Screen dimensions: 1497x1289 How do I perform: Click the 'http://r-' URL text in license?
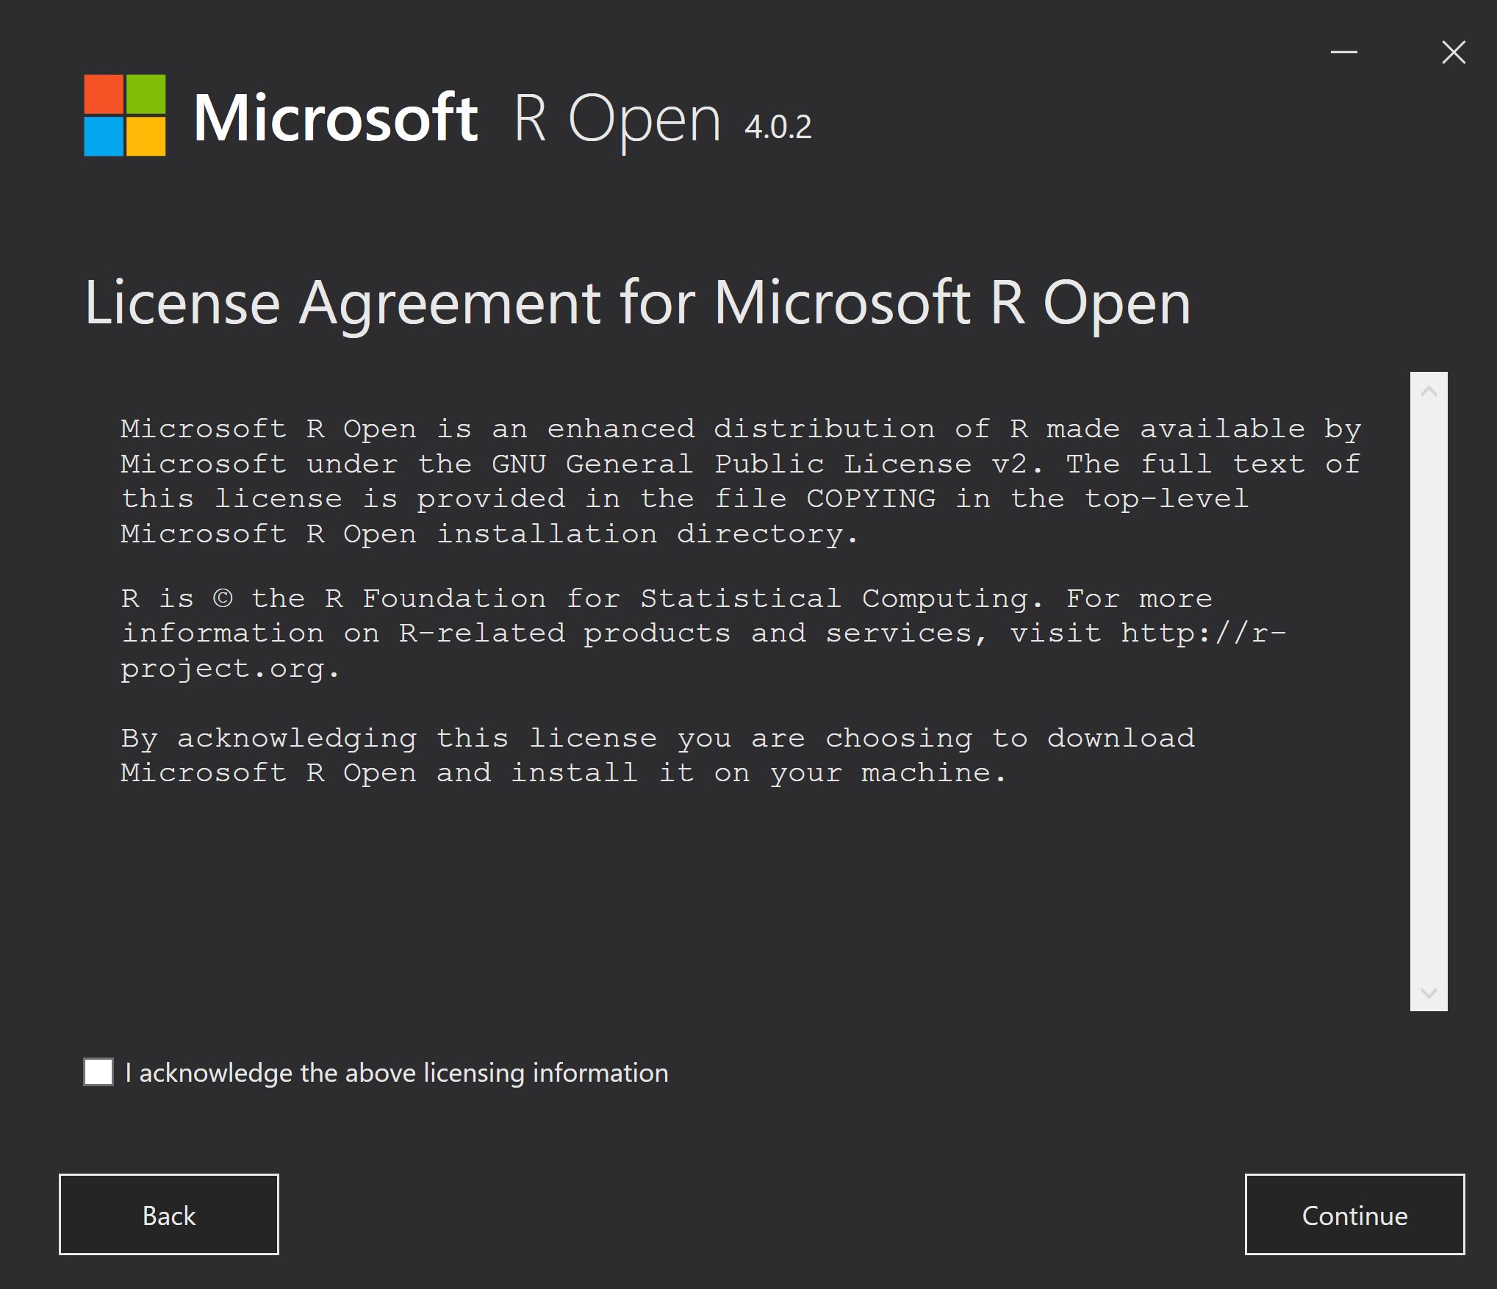point(1203,633)
